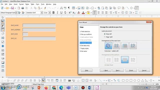Toggle Display Grid icon in bottom toolbar

point(83,80)
